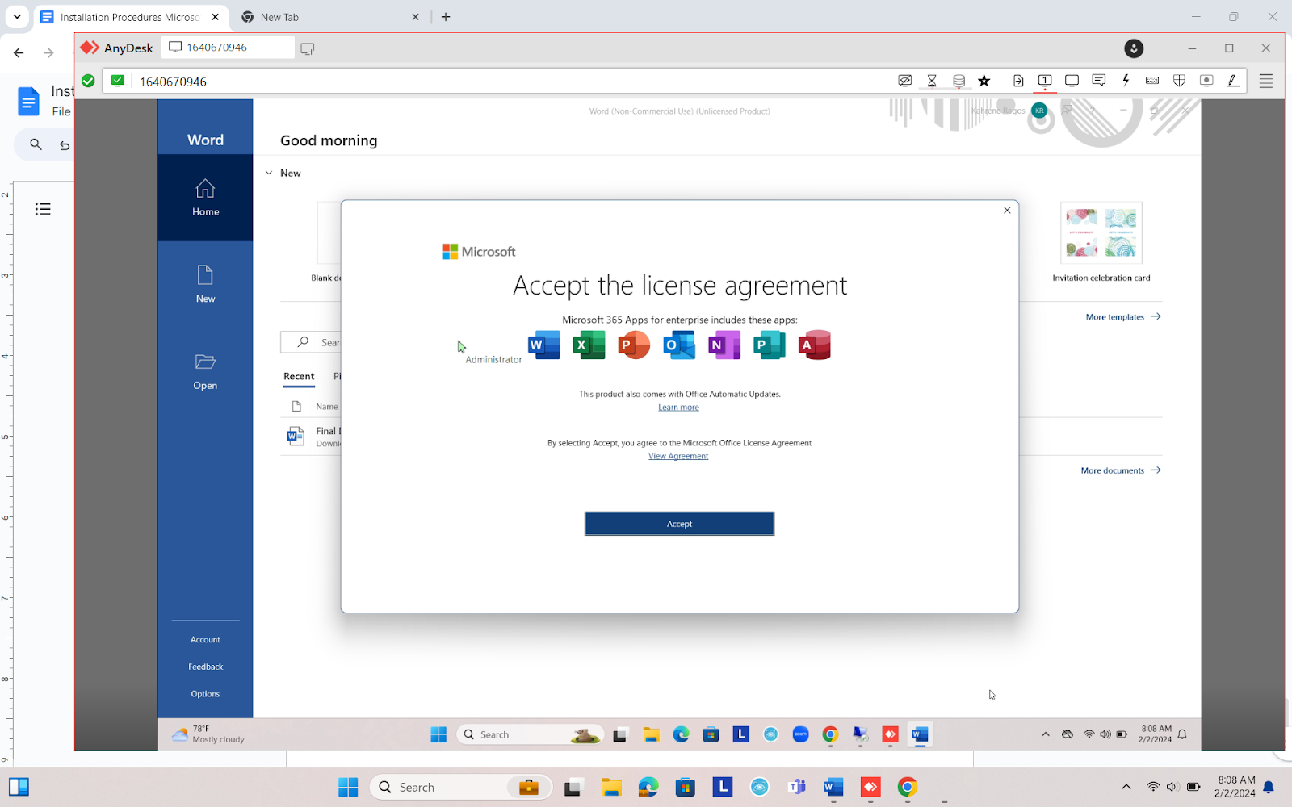
Task: Accept the Microsoft license agreement
Action: pos(679,524)
